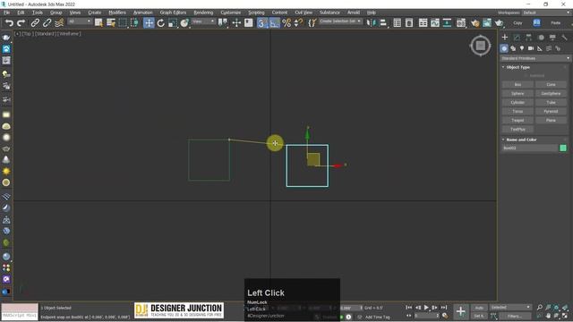Open the Graph Editors menu
The image size is (573, 322).
173,13
